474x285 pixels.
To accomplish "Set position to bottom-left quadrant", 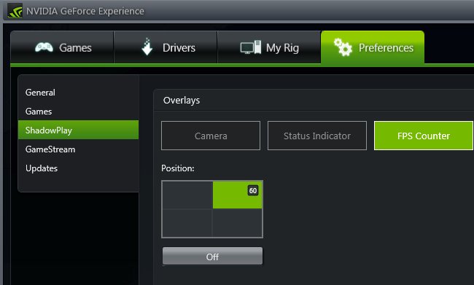I will pos(187,223).
